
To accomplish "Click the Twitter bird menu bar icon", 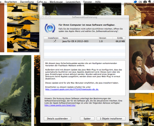I will tap(135, 2).
